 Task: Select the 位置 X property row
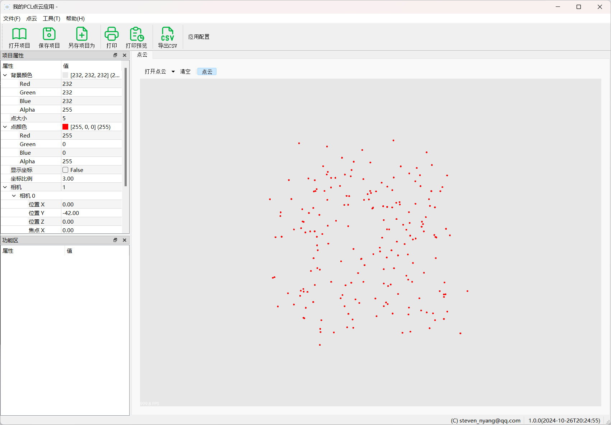click(x=61, y=204)
